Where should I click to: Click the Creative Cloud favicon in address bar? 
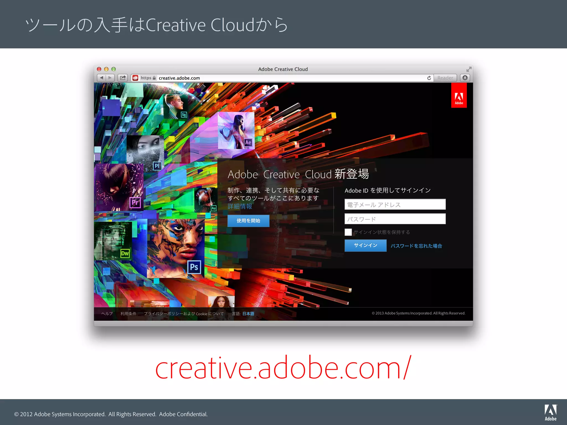tap(135, 78)
